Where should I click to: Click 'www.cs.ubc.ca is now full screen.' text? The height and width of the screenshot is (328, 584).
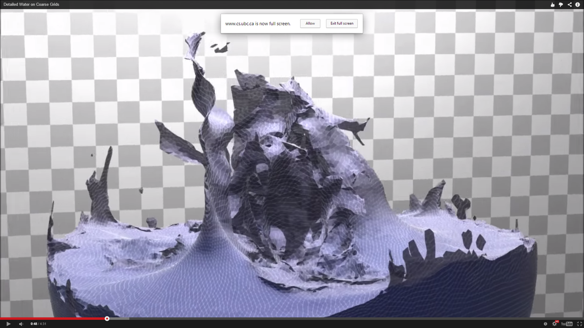coord(258,23)
